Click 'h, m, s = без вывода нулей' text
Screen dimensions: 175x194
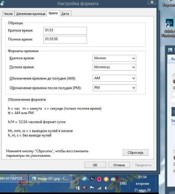coord(30,135)
